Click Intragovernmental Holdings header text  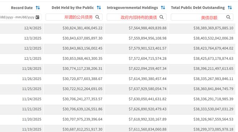click(132, 8)
